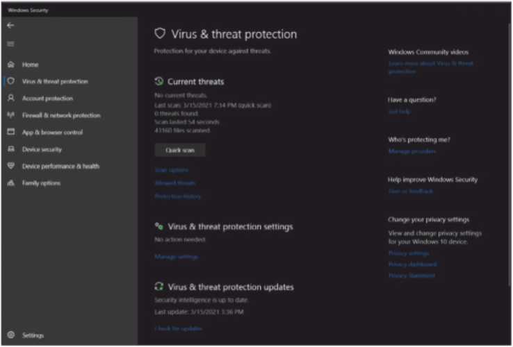Open the Protection history link

click(177, 196)
